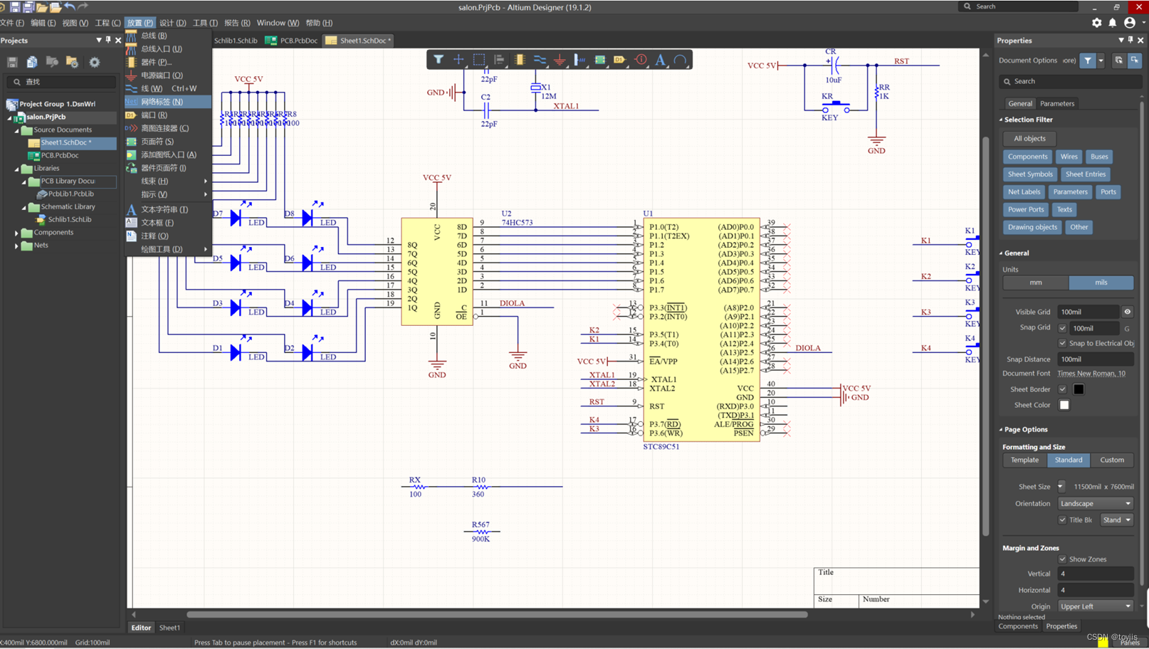Image resolution: width=1149 pixels, height=649 pixels.
Task: Select the text string A tool
Action: click(660, 60)
